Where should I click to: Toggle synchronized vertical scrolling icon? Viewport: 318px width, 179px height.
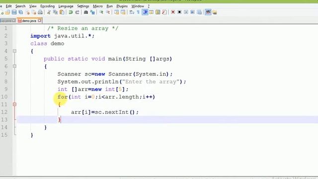(116, 12)
